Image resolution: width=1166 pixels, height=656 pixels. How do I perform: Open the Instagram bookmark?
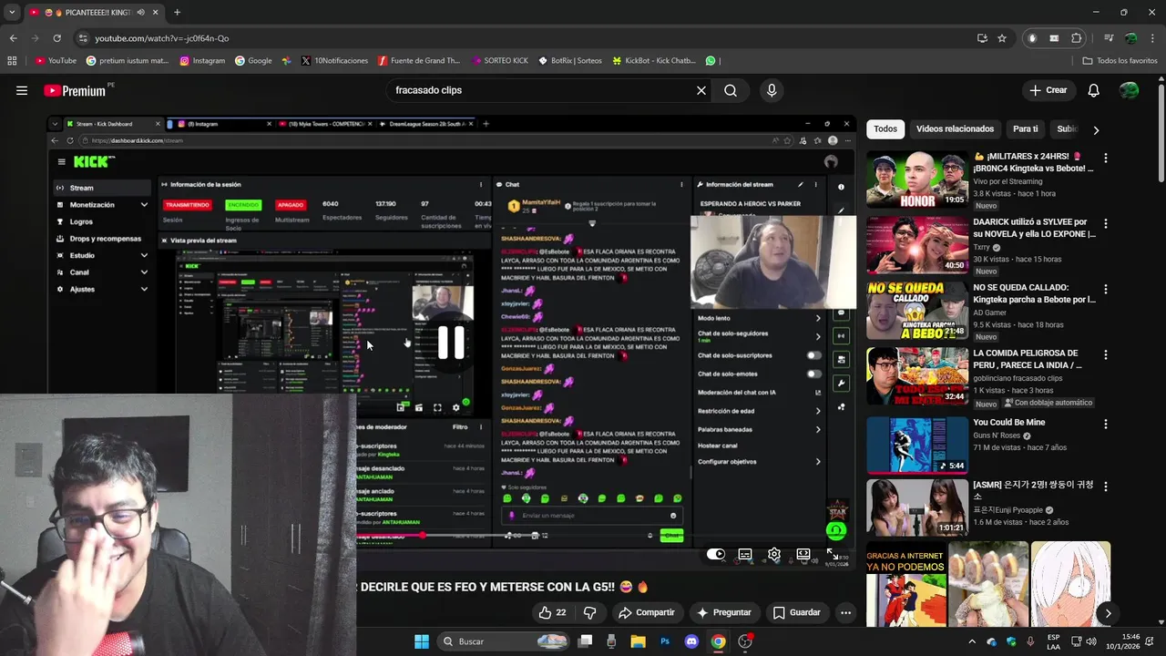202,61
